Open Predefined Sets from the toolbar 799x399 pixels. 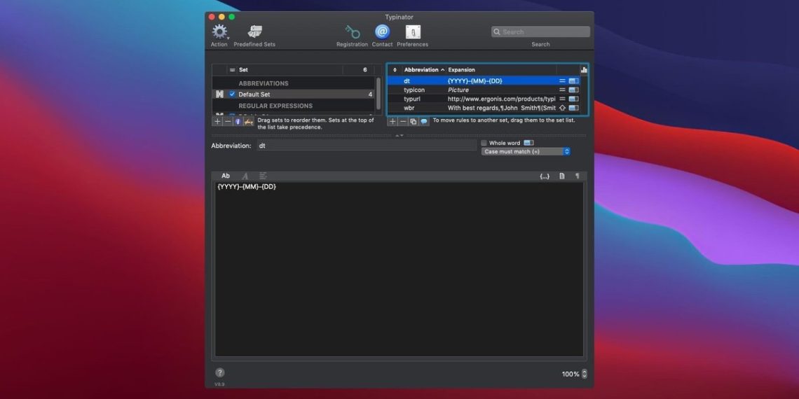[x=254, y=32]
